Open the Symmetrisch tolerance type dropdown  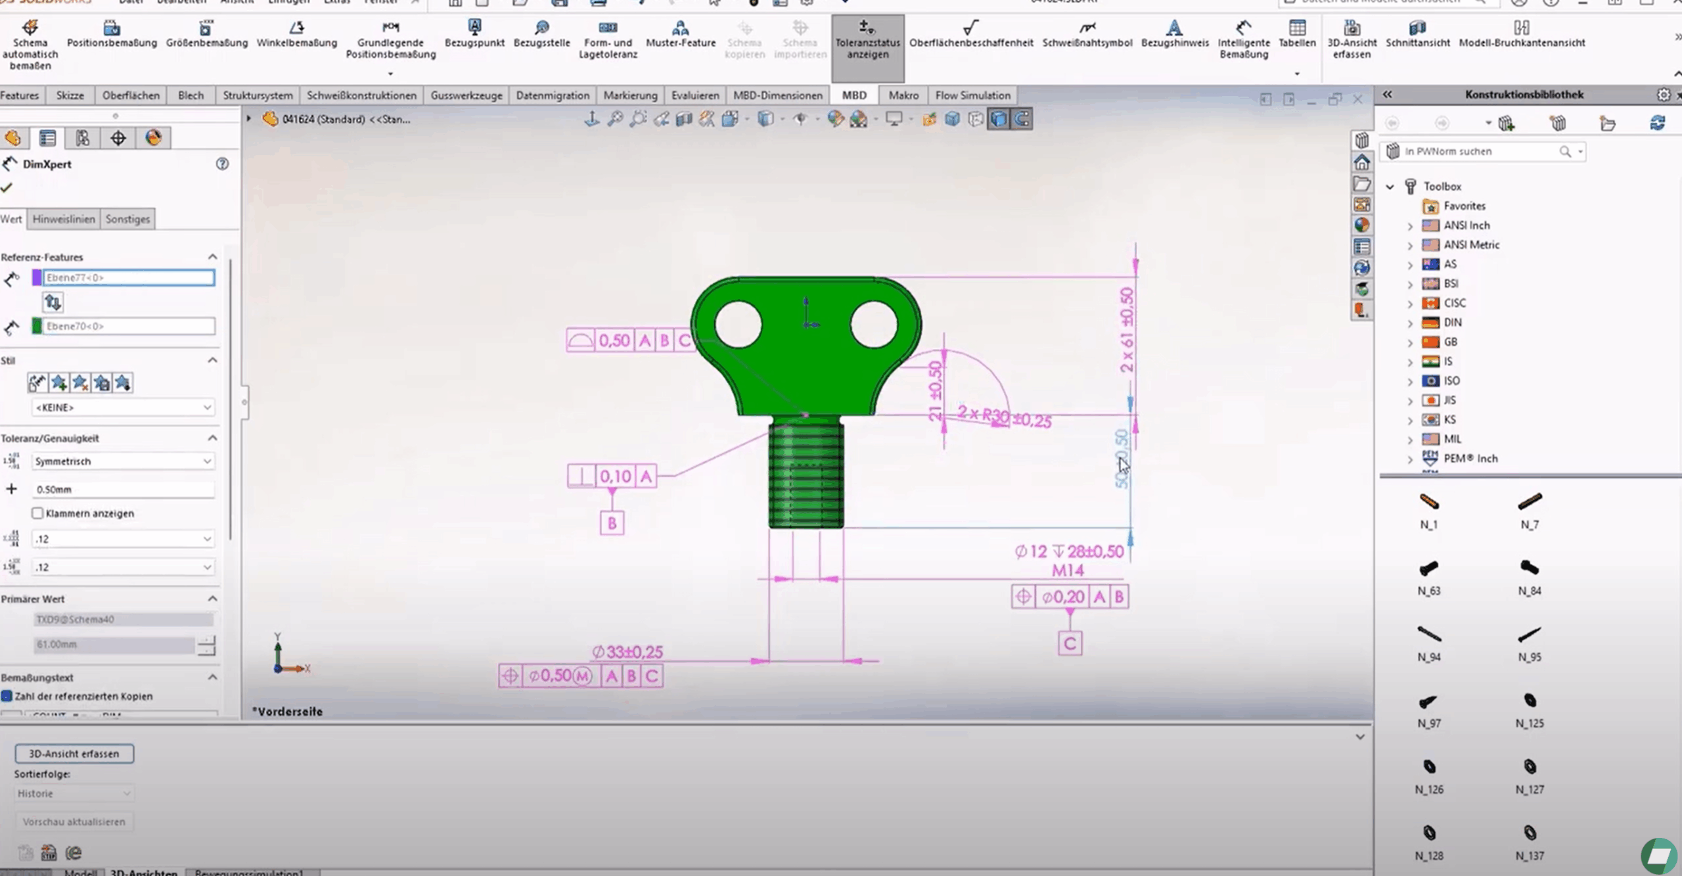(123, 461)
